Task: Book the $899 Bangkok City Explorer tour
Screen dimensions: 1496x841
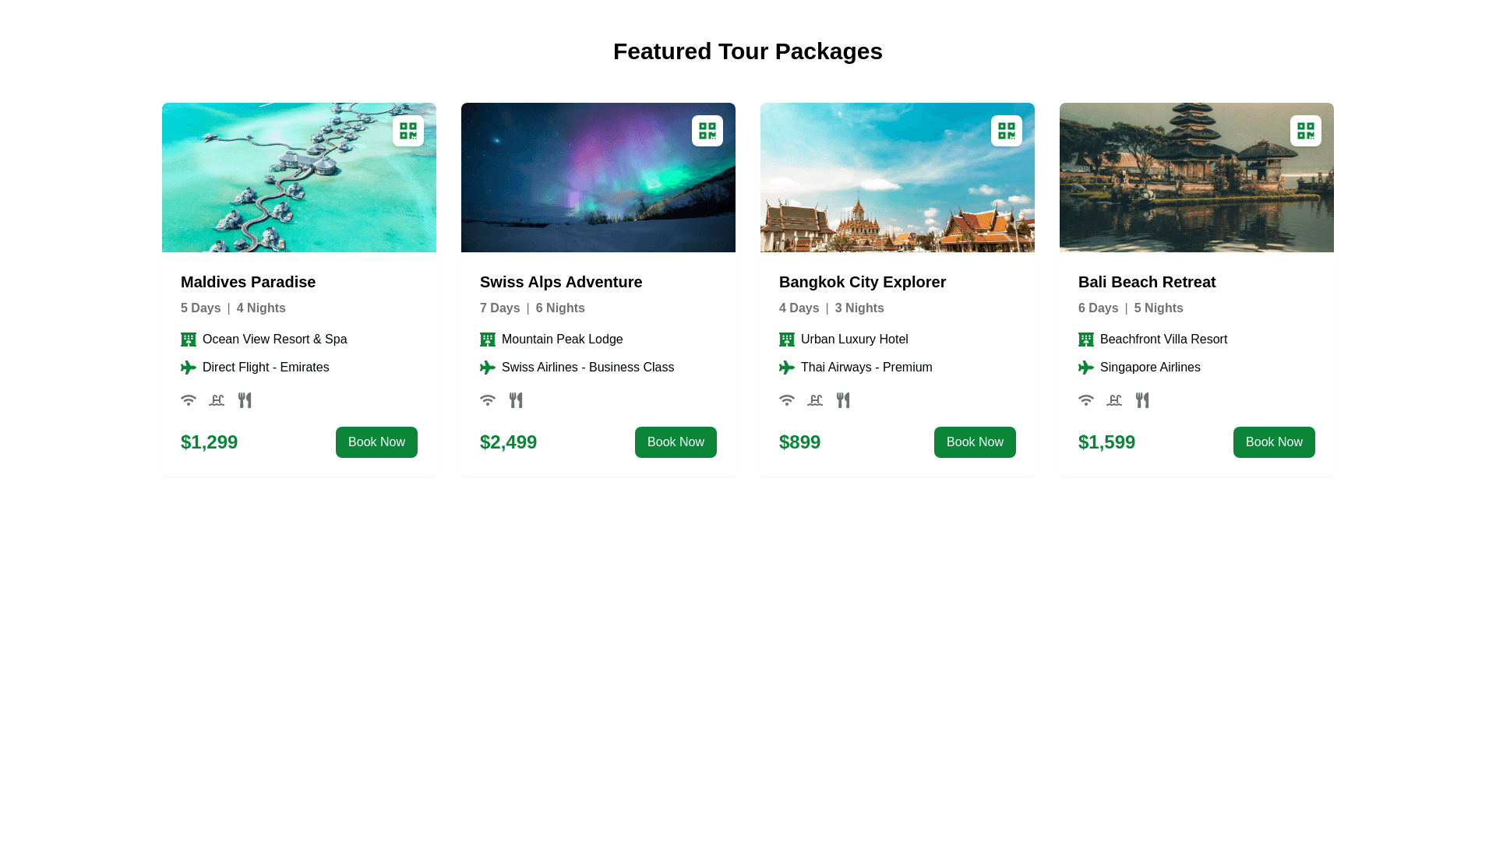Action: [975, 442]
